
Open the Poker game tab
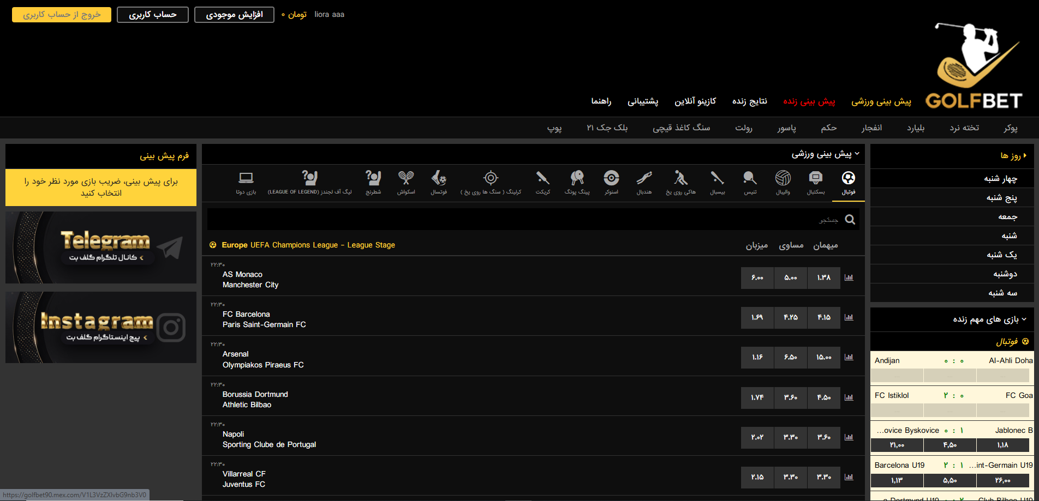click(x=1010, y=128)
